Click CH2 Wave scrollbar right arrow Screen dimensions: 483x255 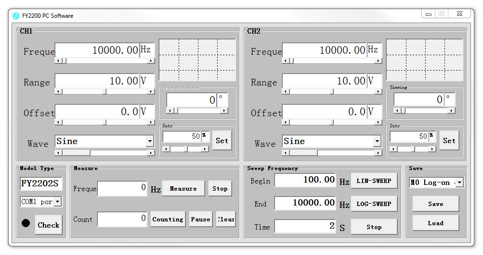tap(379, 153)
